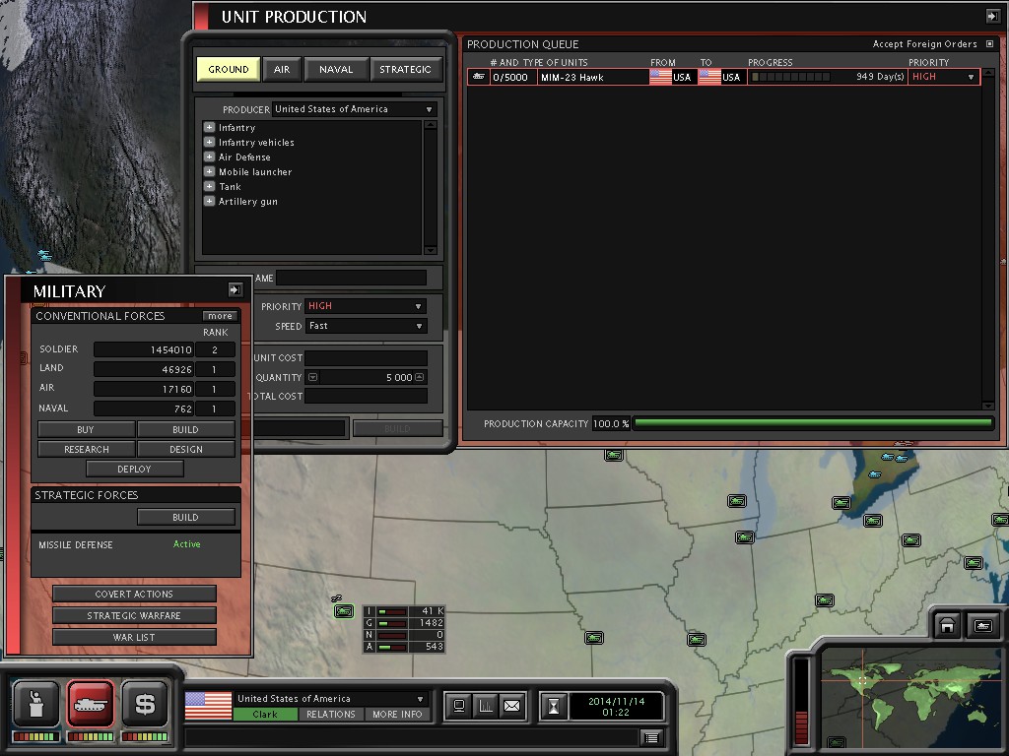
Task: Expand the Artillery gun category
Action: coord(209,201)
